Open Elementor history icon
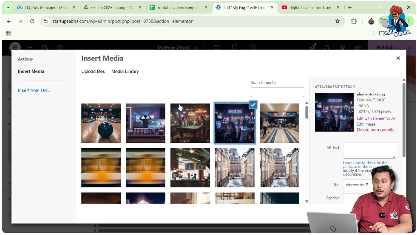 coord(60,48)
